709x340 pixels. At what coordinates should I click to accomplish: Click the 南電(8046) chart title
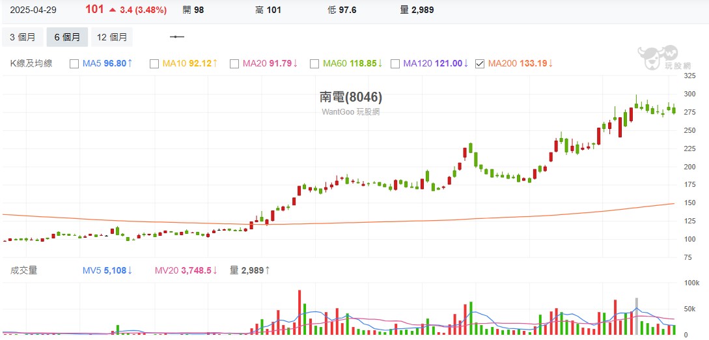coord(350,97)
